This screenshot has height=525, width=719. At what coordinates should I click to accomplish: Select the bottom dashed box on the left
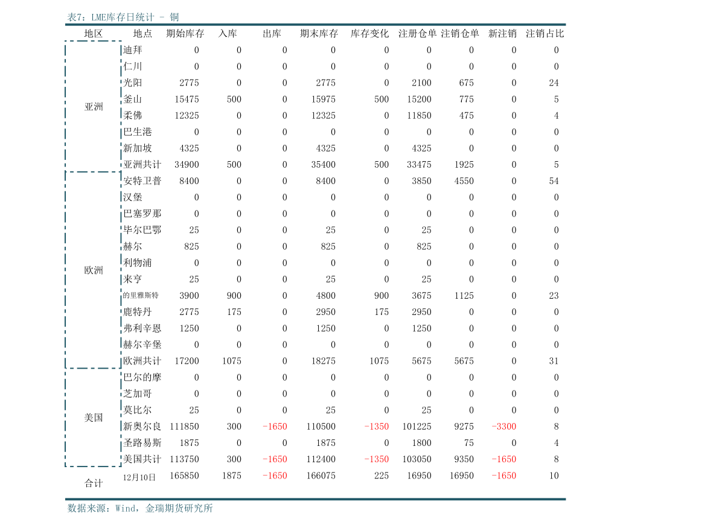pos(93,418)
